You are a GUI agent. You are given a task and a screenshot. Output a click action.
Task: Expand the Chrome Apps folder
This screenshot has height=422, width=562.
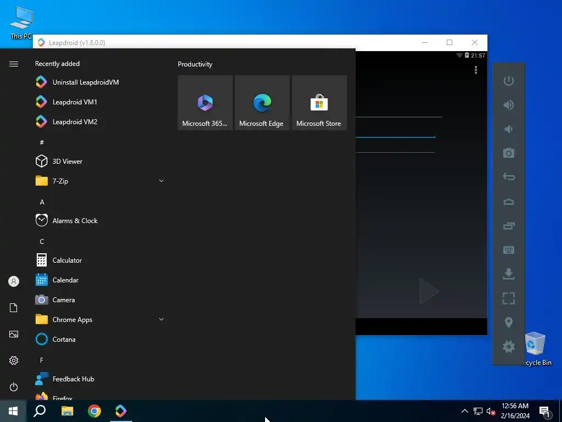coord(100,319)
